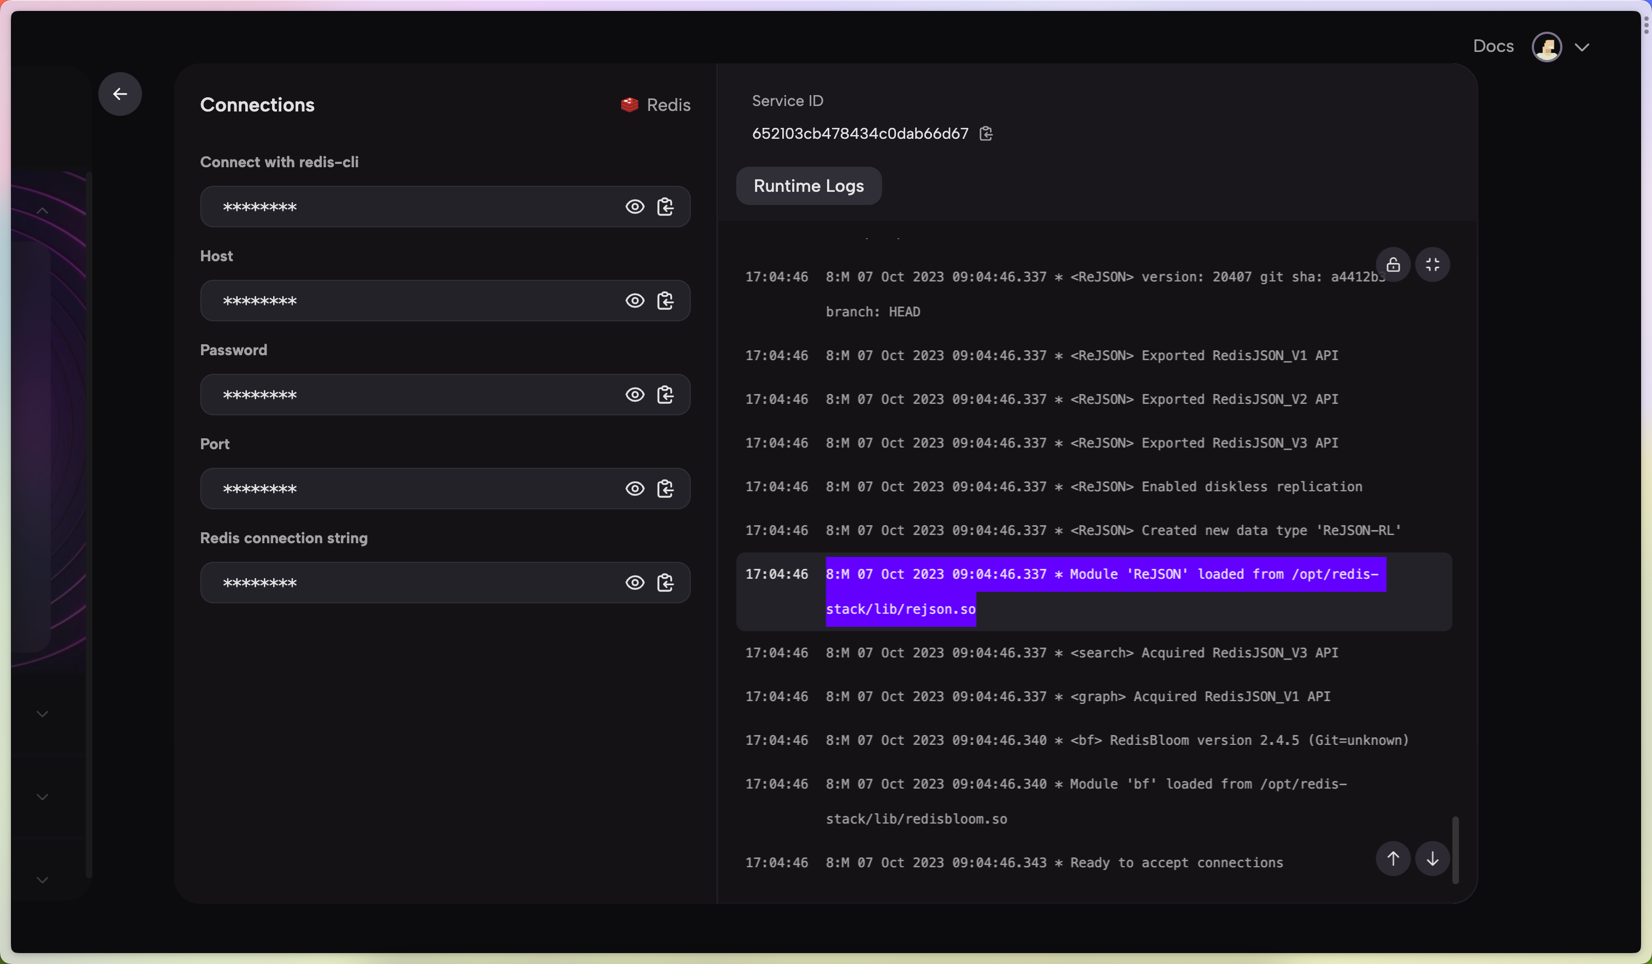Image resolution: width=1652 pixels, height=964 pixels.
Task: Jump to the bottom of the logs
Action: [1432, 859]
